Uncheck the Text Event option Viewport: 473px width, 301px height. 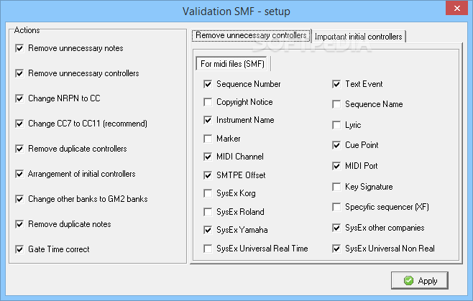336,84
